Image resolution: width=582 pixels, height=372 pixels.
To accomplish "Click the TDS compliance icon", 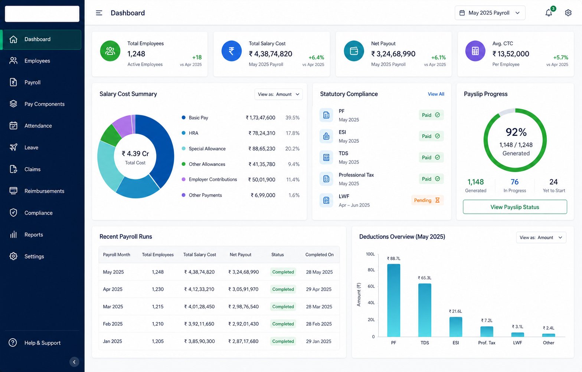I will (x=326, y=158).
